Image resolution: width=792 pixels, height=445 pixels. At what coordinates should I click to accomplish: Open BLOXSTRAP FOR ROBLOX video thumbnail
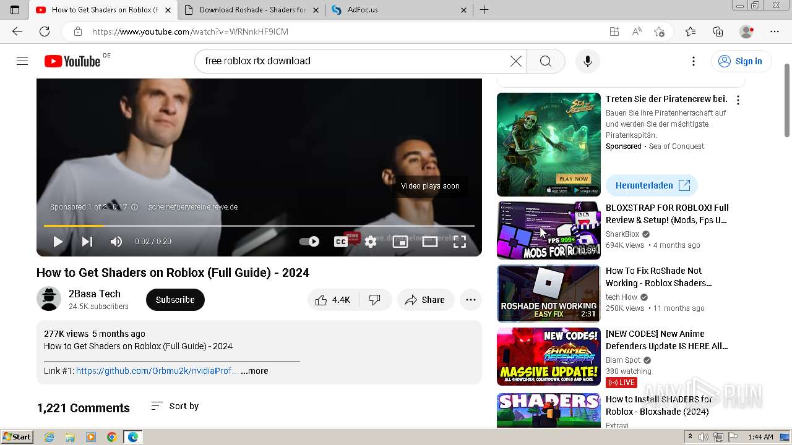tap(548, 231)
